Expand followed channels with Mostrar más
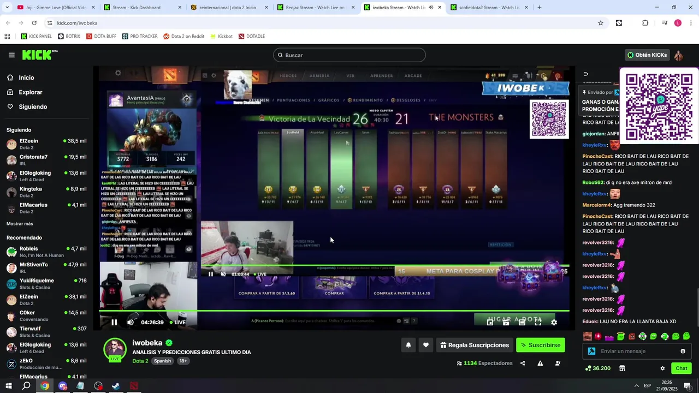The image size is (699, 393). pos(20,224)
